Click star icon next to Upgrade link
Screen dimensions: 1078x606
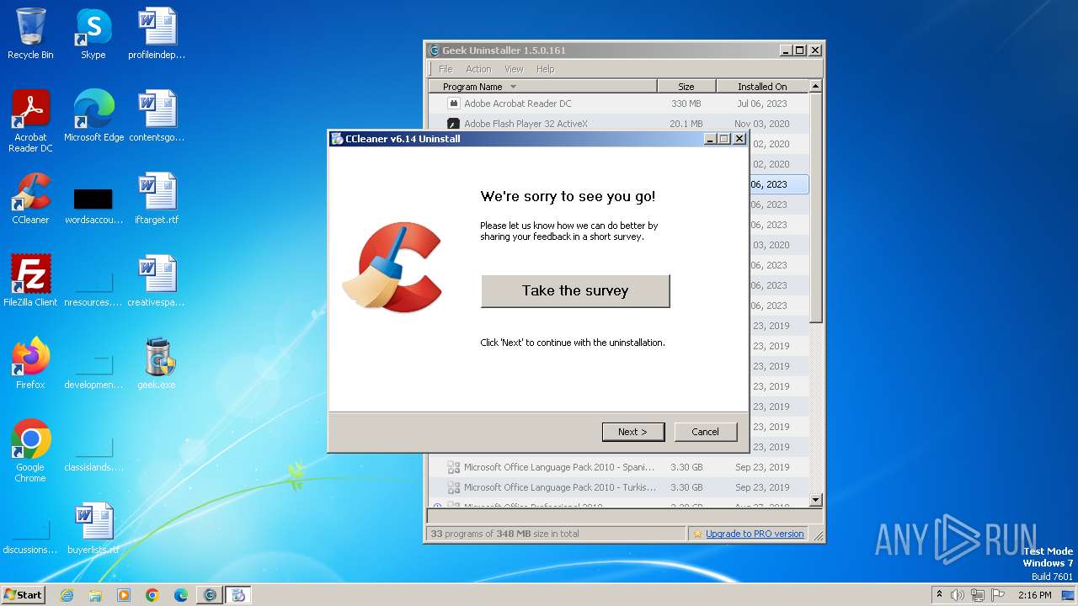click(697, 534)
